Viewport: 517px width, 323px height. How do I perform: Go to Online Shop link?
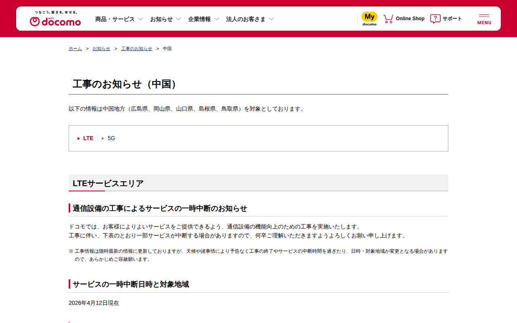410,19
